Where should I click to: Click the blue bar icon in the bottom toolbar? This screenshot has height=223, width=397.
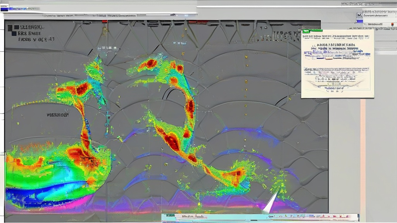pyautogui.click(x=312, y=216)
